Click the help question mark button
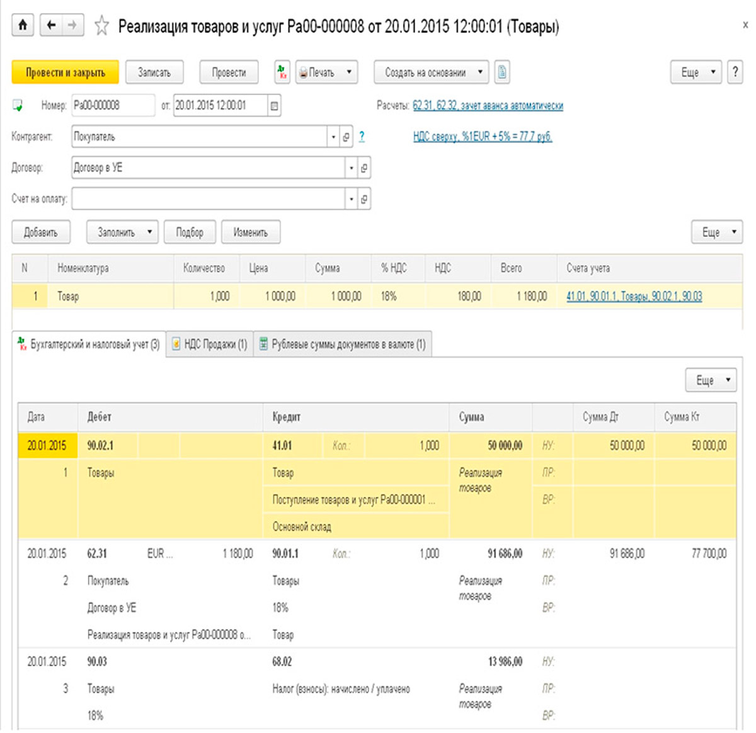Screen dimensions: 756x733 pyautogui.click(x=735, y=72)
